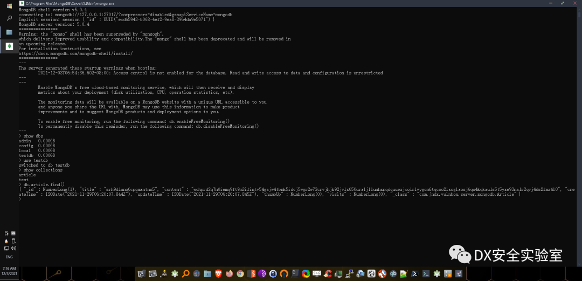The width and height of the screenshot is (582, 281).
Task: Open the calculator-style dock app
Action: 448,274
